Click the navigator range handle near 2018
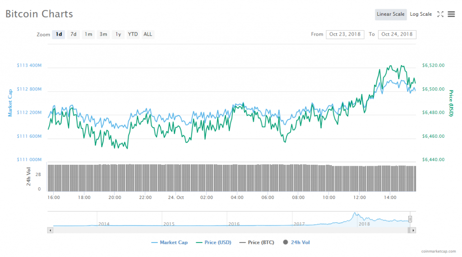The height and width of the screenshot is (257, 462). click(410, 219)
